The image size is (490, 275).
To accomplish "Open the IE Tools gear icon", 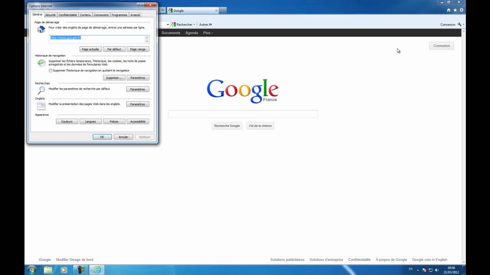I will (462, 10).
